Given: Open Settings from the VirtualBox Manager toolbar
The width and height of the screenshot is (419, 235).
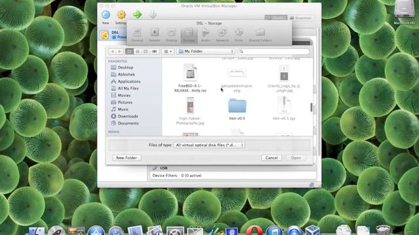Looking at the screenshot, I should [x=121, y=15].
